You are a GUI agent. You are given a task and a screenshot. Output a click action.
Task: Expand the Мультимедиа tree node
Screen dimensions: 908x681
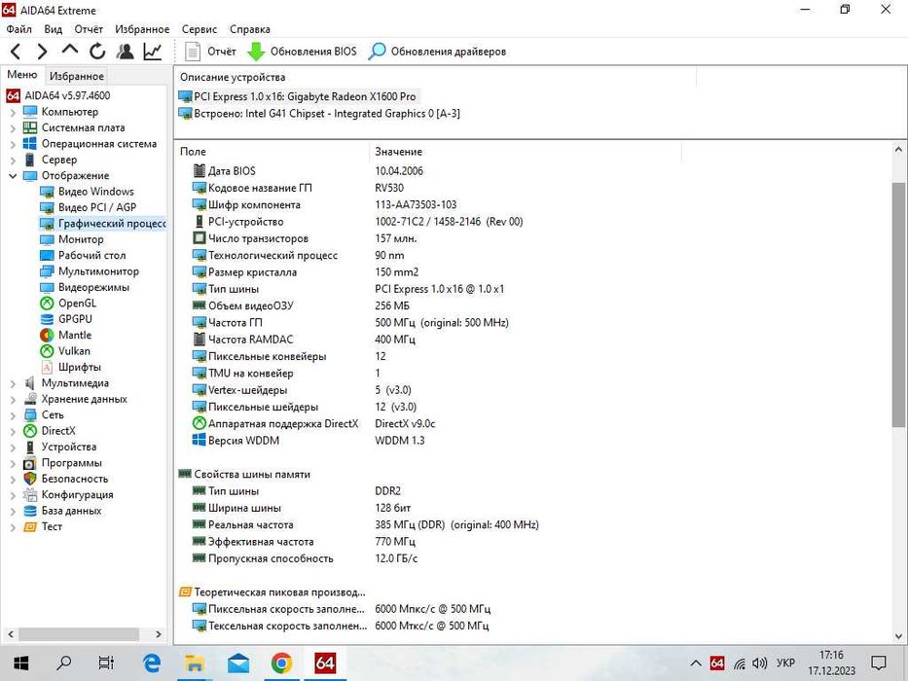pyautogui.click(x=13, y=383)
